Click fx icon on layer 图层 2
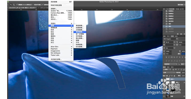This screenshot has height=99, width=191. click(x=184, y=82)
